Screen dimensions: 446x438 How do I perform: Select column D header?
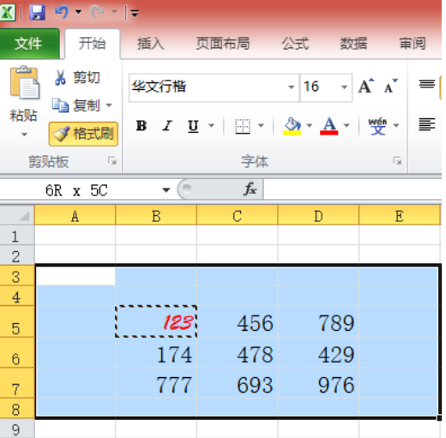coord(318,215)
